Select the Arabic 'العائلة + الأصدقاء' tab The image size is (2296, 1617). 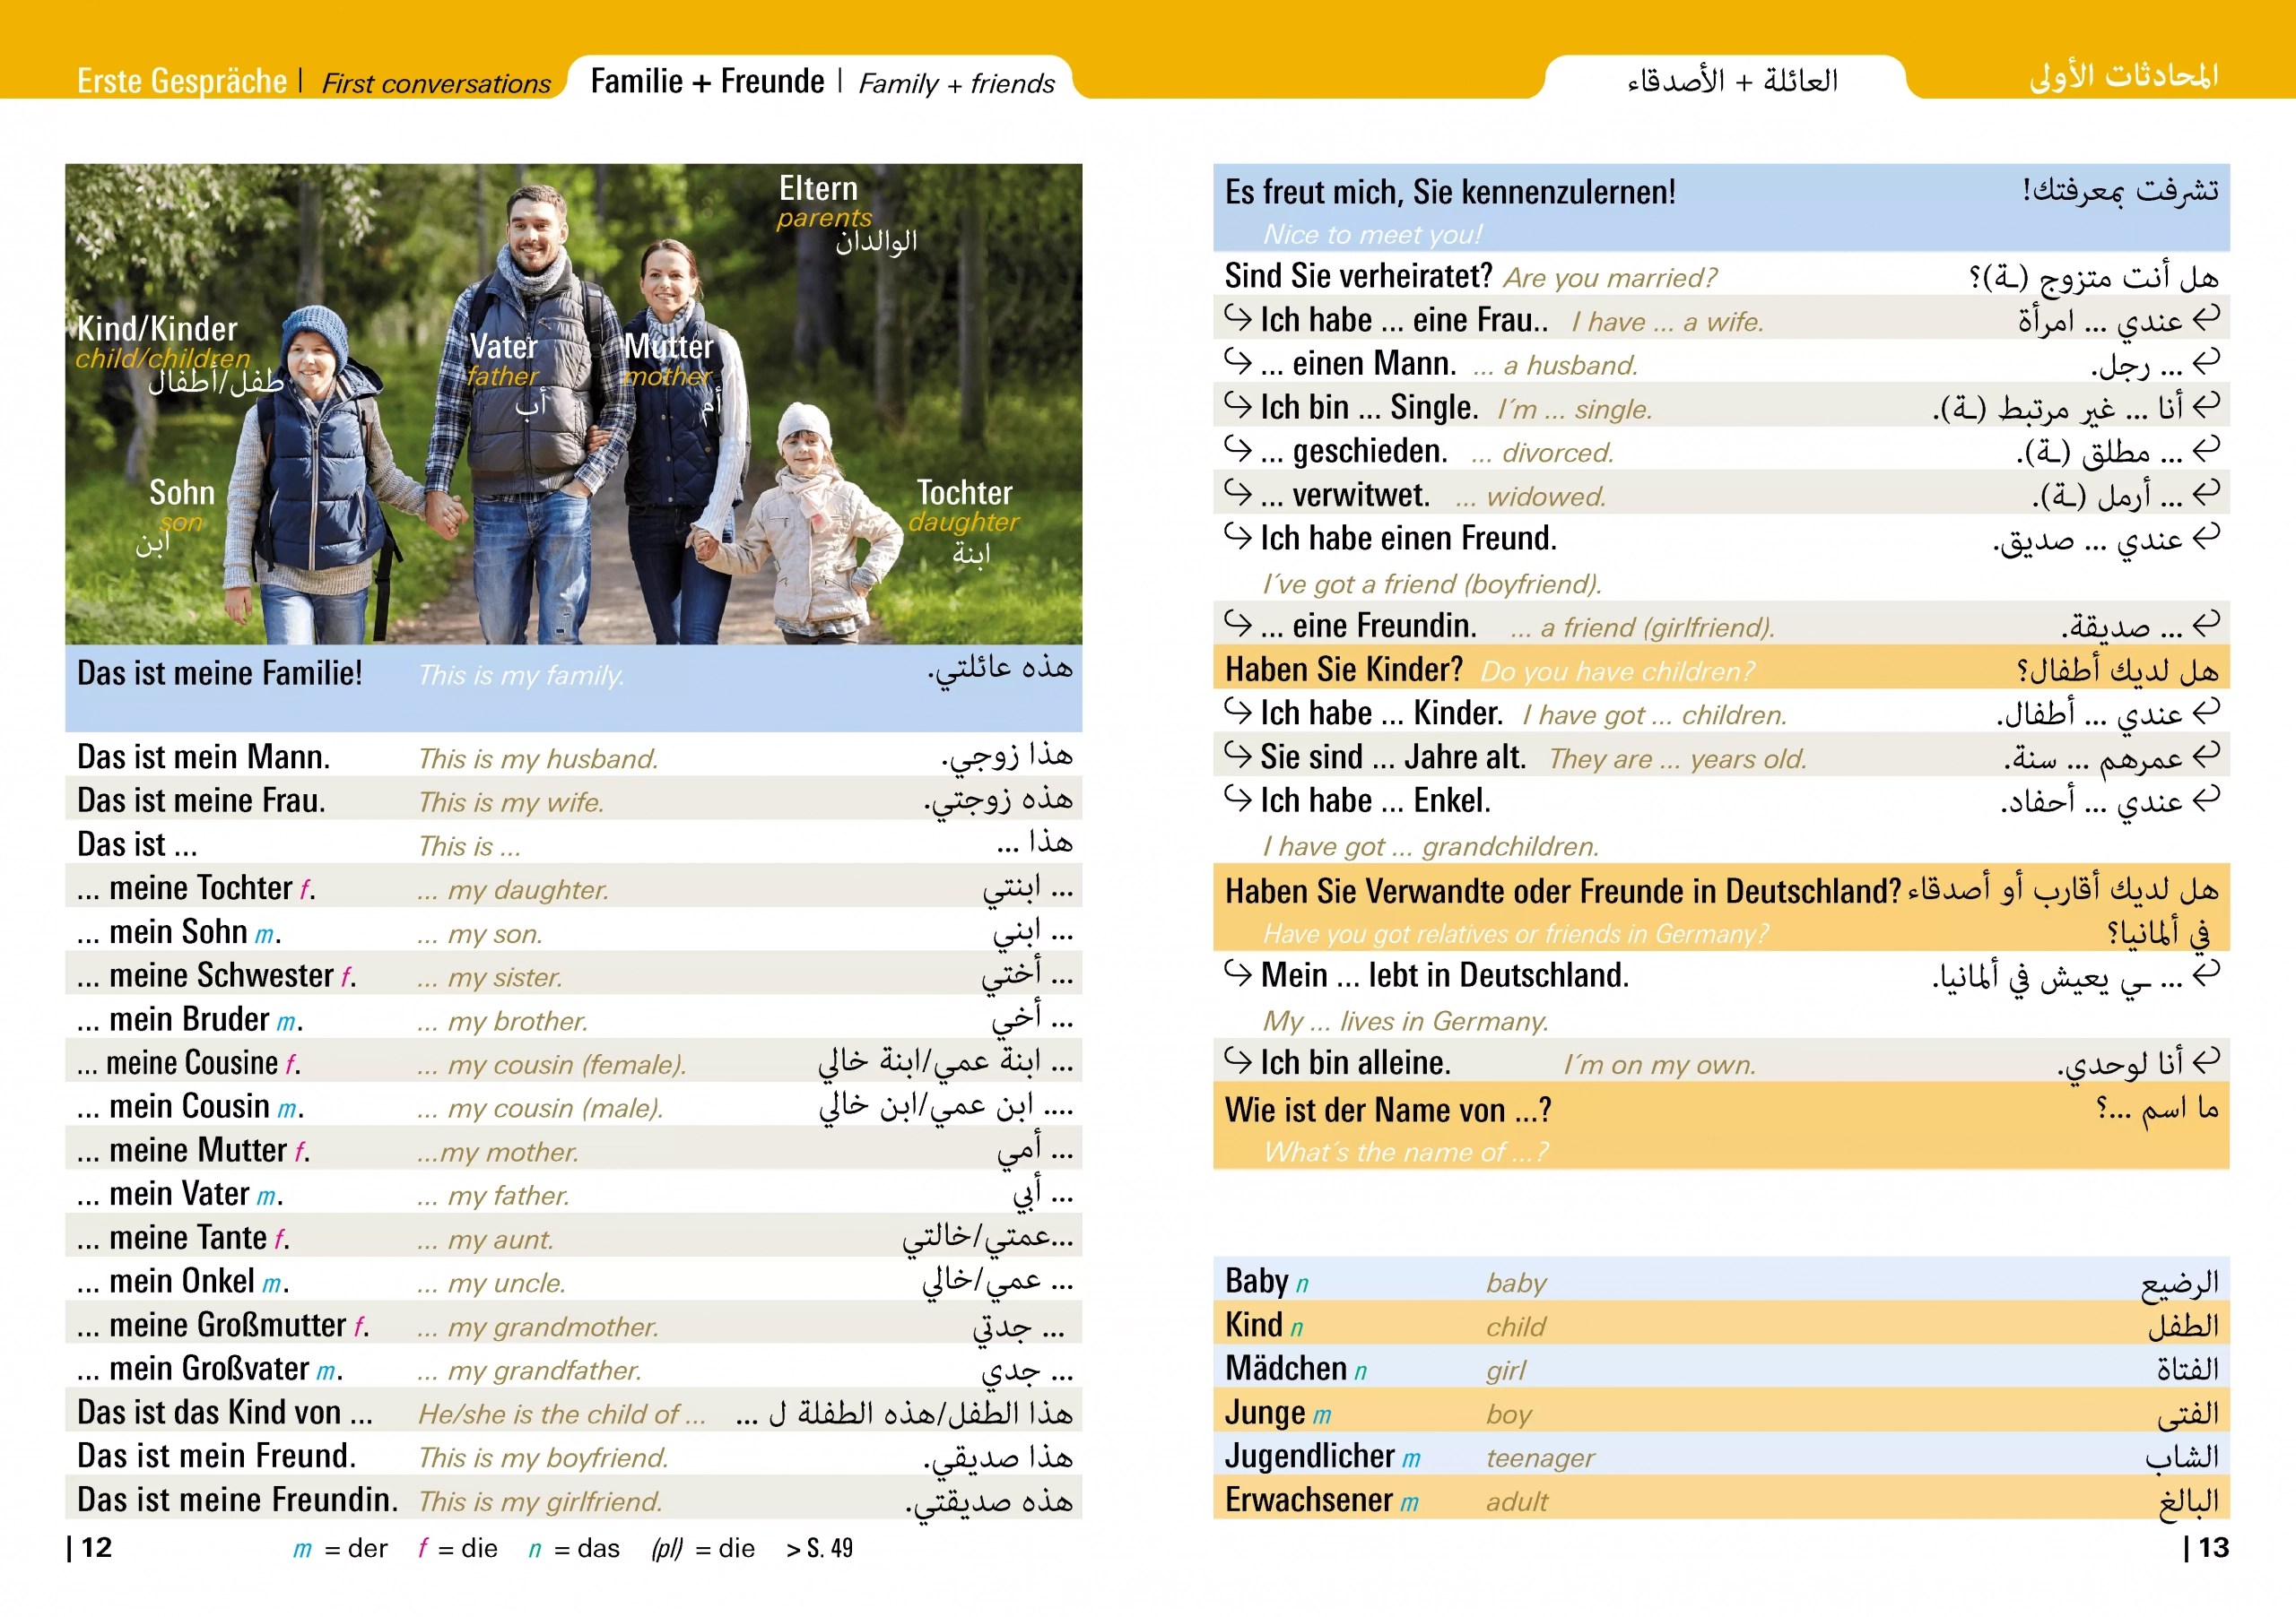[x=1732, y=80]
